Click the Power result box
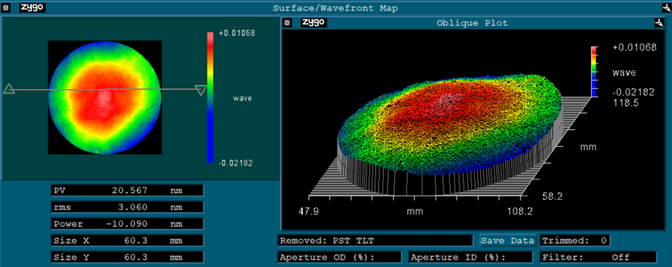This screenshot has height=267, width=672. [127, 224]
